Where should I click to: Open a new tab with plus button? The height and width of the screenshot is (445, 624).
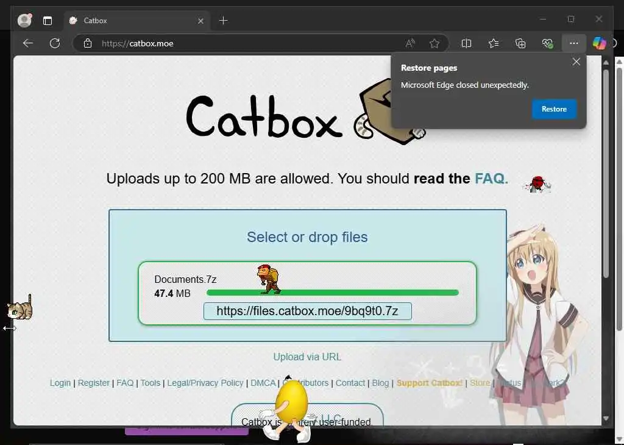pos(223,21)
